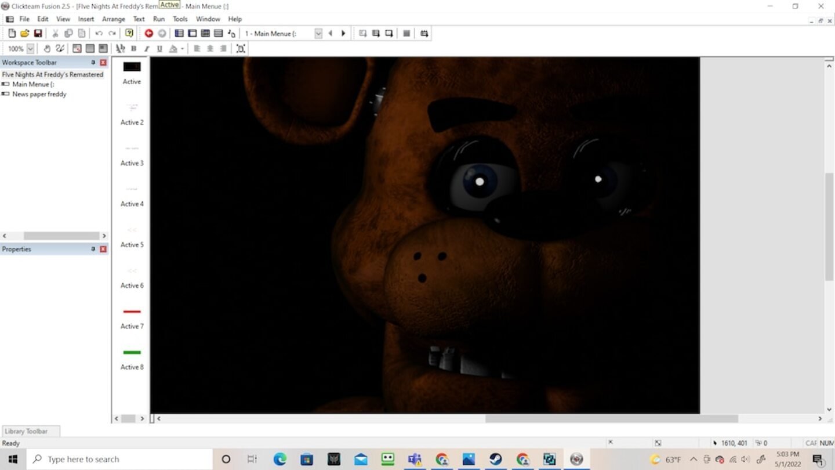The height and width of the screenshot is (470, 835).
Task: Open the '1 - Main Menue (:' frame dropdown
Action: [318, 34]
